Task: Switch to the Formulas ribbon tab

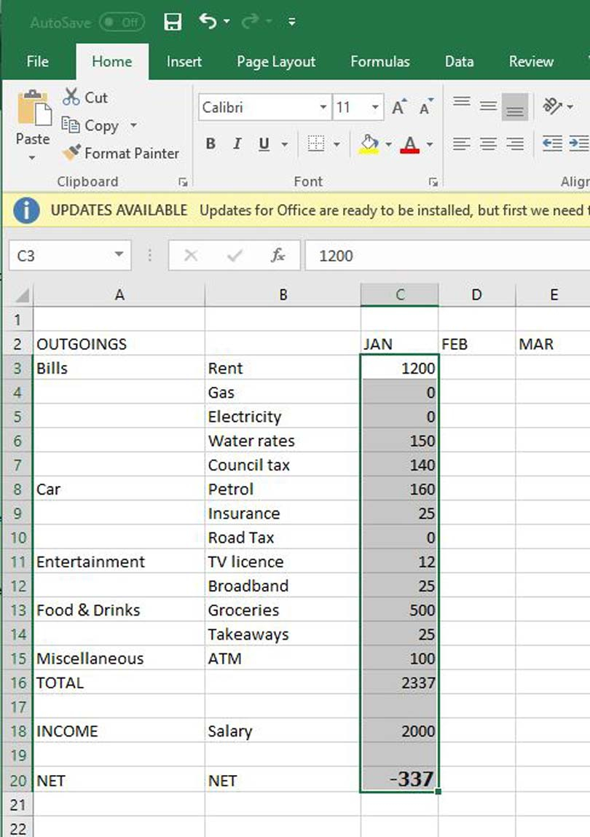Action: tap(379, 62)
